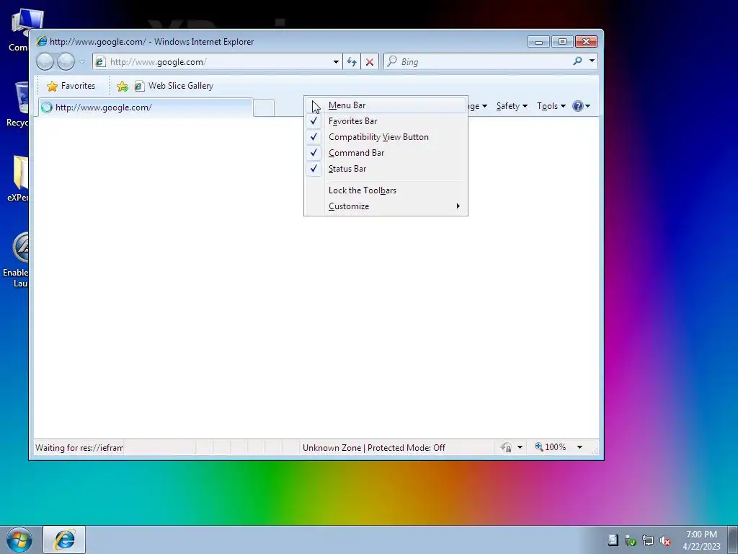Select Lock the Toolbars menu item
Image resolution: width=738 pixels, height=554 pixels.
coord(386,190)
